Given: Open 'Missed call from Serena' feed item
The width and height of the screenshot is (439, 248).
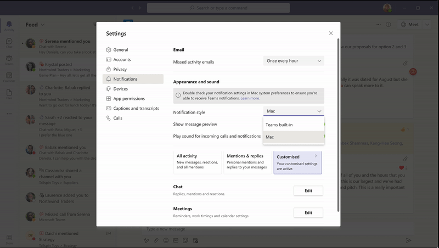Looking at the screenshot, I should (59, 217).
